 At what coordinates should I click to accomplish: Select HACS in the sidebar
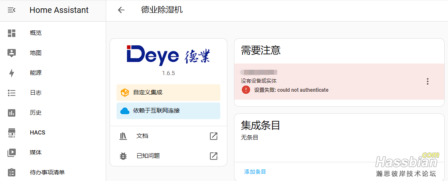pyautogui.click(x=53, y=133)
